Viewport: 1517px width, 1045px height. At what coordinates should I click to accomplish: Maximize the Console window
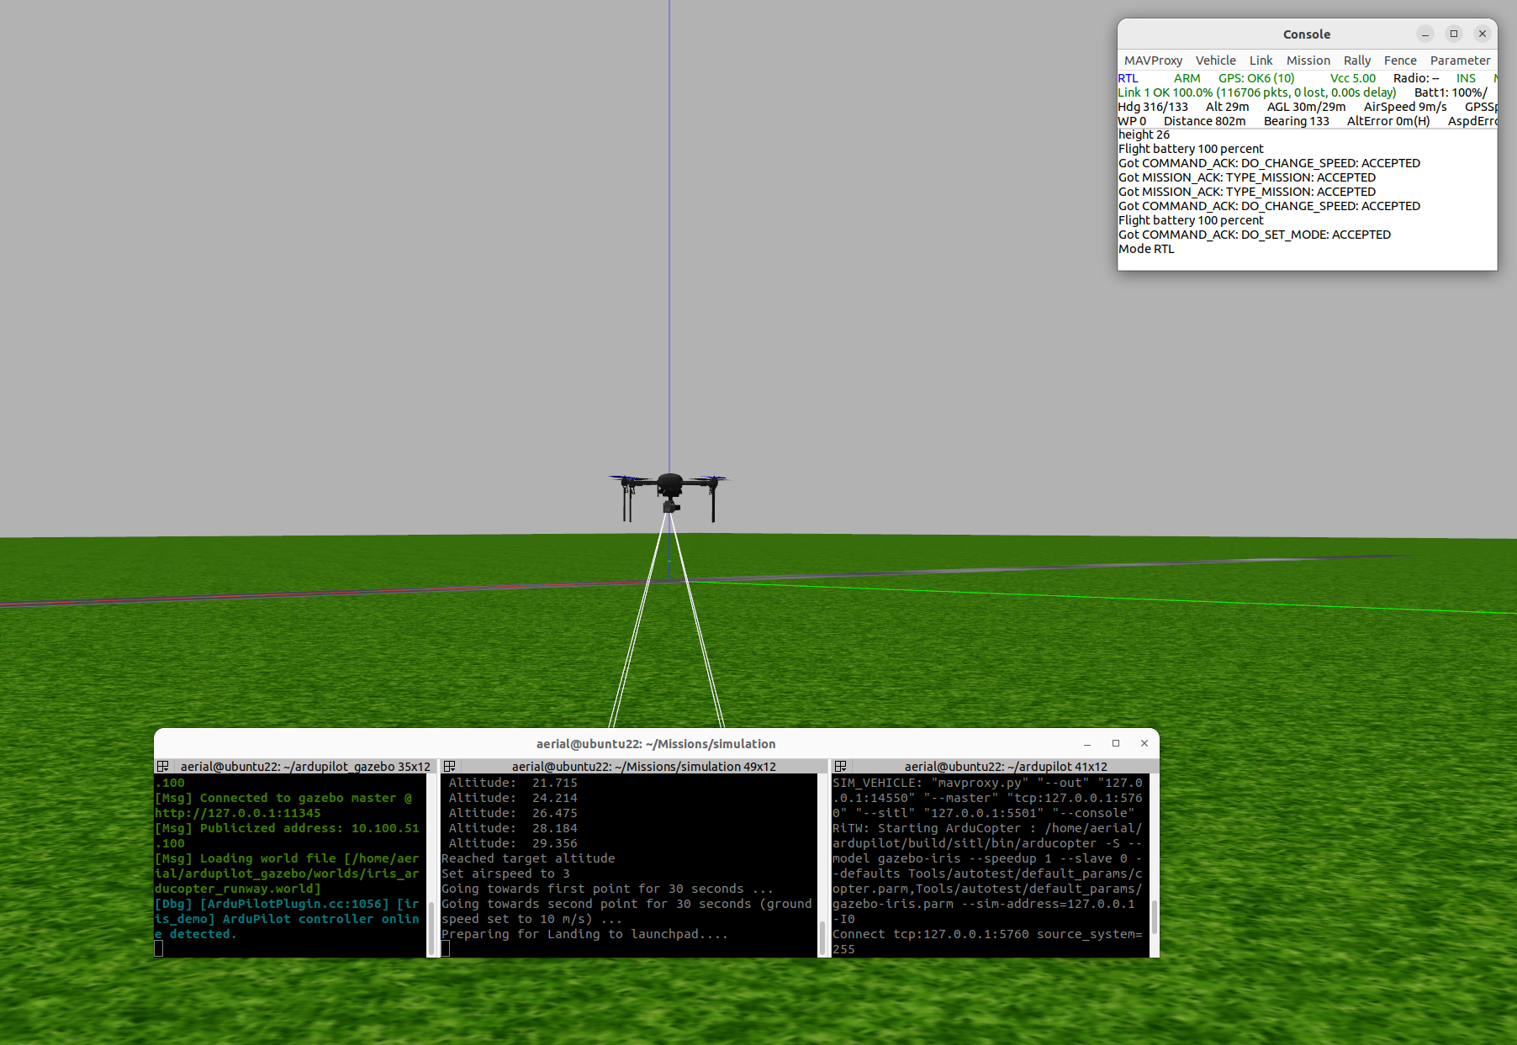coord(1454,34)
